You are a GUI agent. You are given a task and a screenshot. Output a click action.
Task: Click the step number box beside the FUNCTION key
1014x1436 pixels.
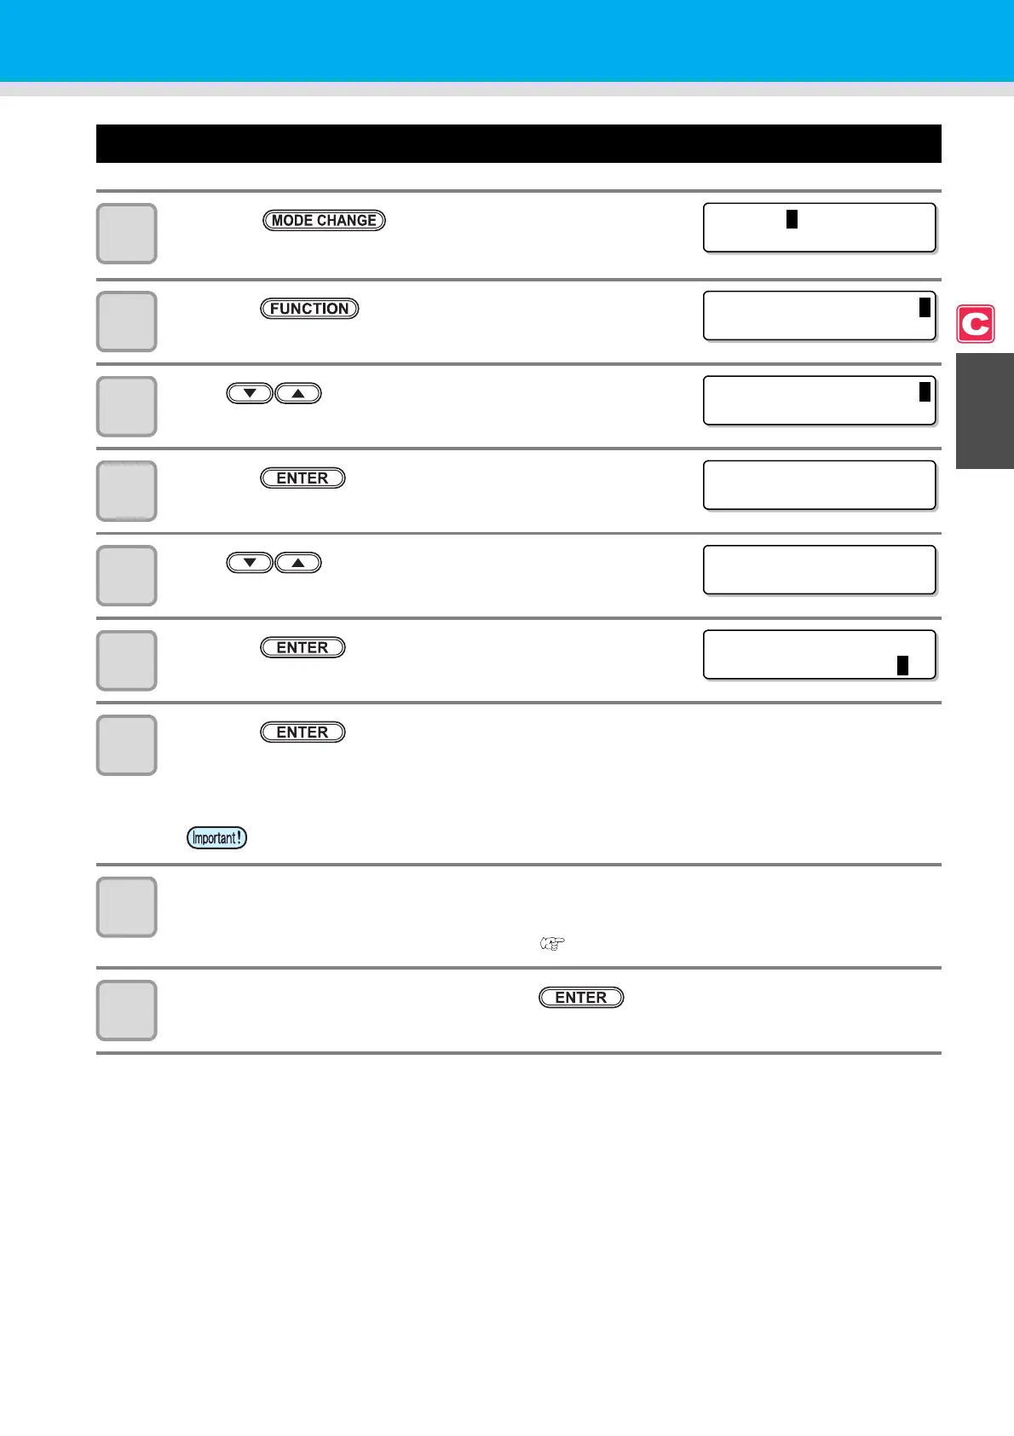pos(126,321)
